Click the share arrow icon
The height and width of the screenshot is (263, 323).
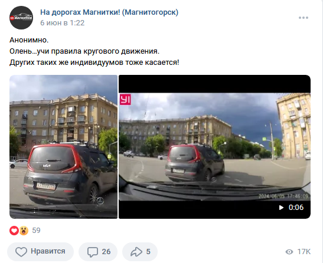click(136, 252)
